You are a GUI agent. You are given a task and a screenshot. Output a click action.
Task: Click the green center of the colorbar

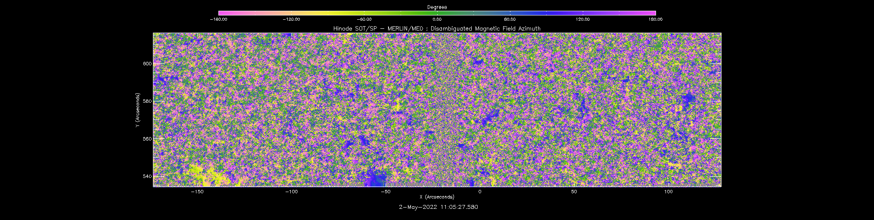(x=437, y=13)
